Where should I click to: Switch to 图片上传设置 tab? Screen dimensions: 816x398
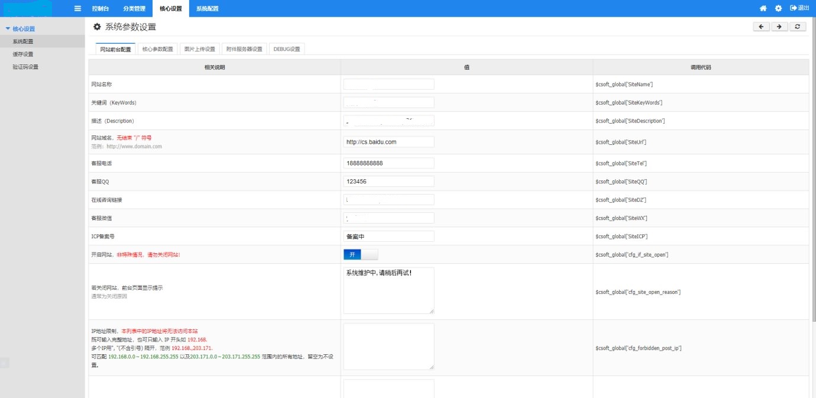[200, 49]
